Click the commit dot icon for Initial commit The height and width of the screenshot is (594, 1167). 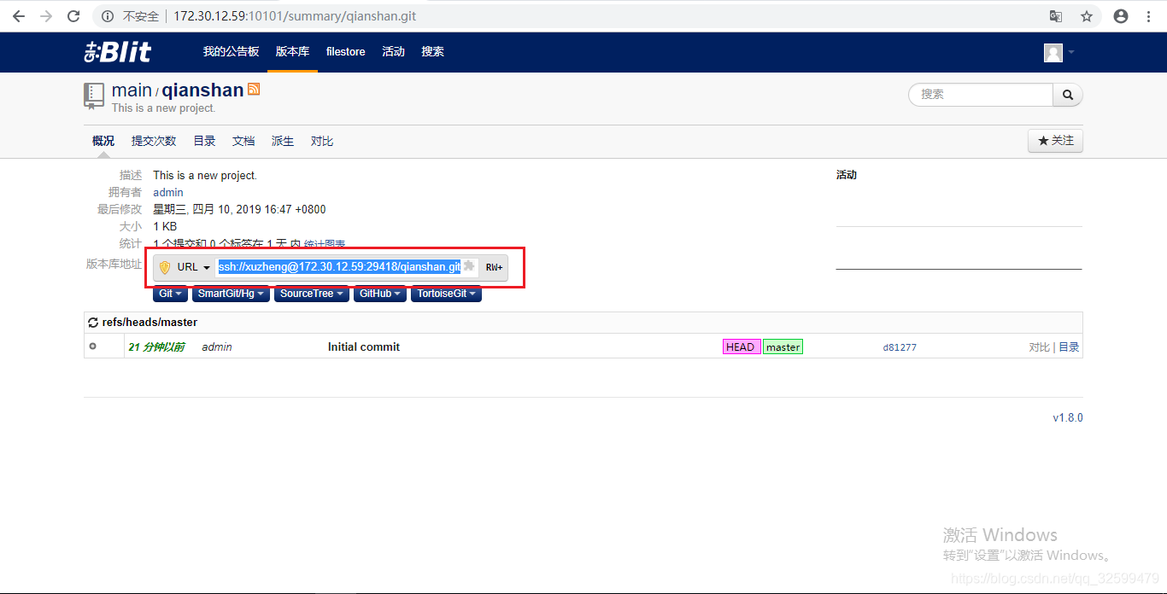92,346
